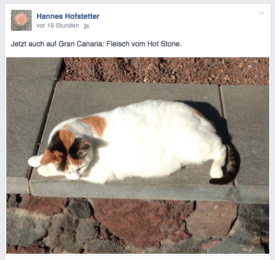Click the friends audience icon beside timestamp
This screenshot has height=260, width=275.
coord(86,26)
